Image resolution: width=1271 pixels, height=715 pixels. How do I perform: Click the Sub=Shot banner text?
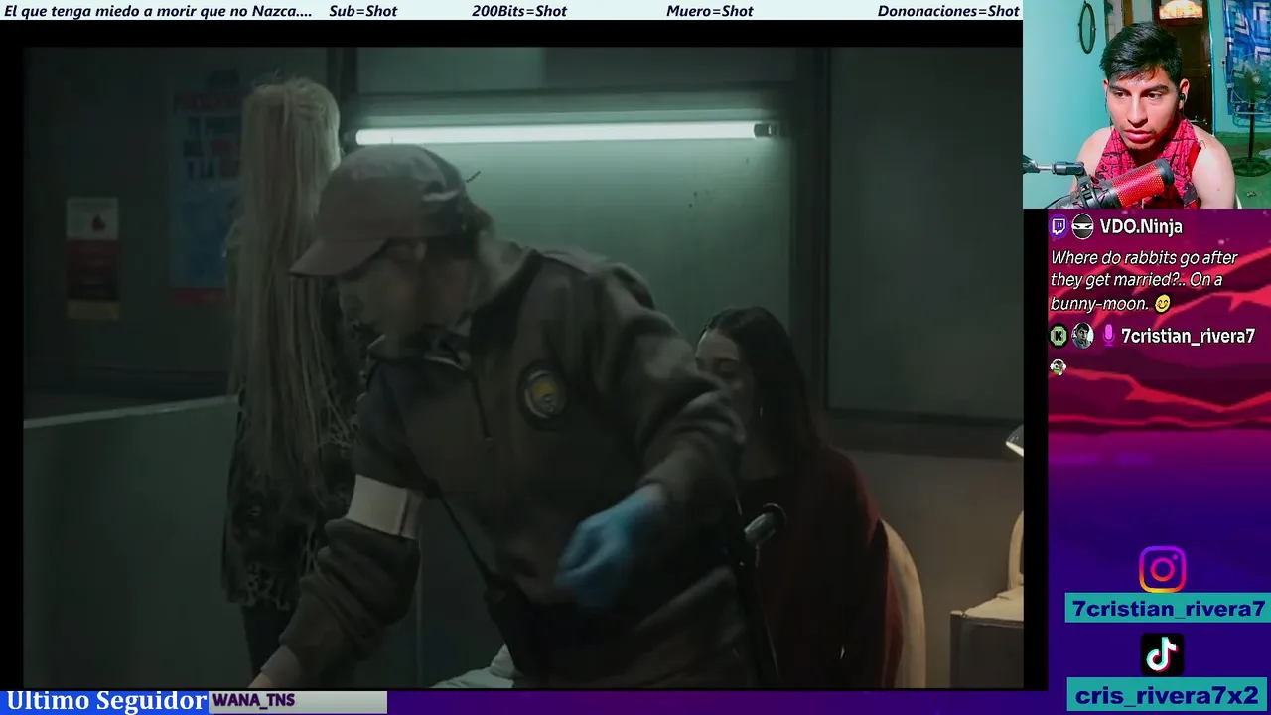coord(362,11)
